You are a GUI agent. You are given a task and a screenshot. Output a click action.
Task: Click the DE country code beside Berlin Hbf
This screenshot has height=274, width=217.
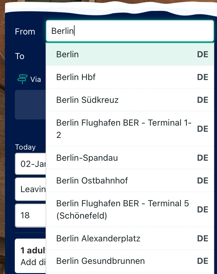tap(203, 77)
